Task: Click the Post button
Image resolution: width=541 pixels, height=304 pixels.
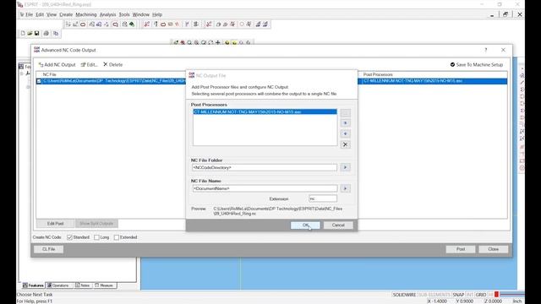Action: pos(460,249)
